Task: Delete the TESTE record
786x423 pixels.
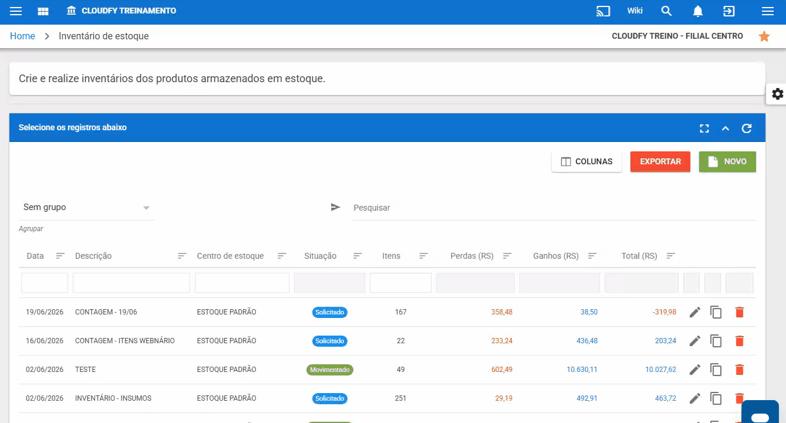Action: click(740, 370)
